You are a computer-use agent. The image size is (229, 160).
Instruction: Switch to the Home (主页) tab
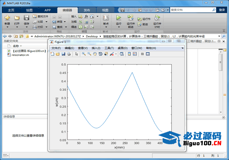[11, 10]
